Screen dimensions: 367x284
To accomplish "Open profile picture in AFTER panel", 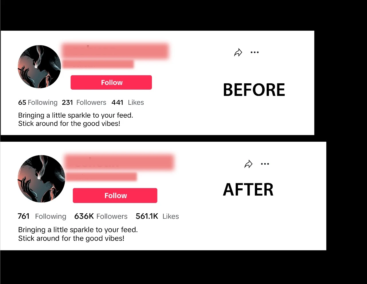I will point(41,179).
